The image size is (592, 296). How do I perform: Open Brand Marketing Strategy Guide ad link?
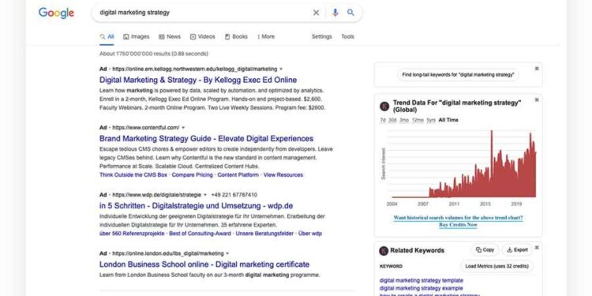tap(206, 139)
